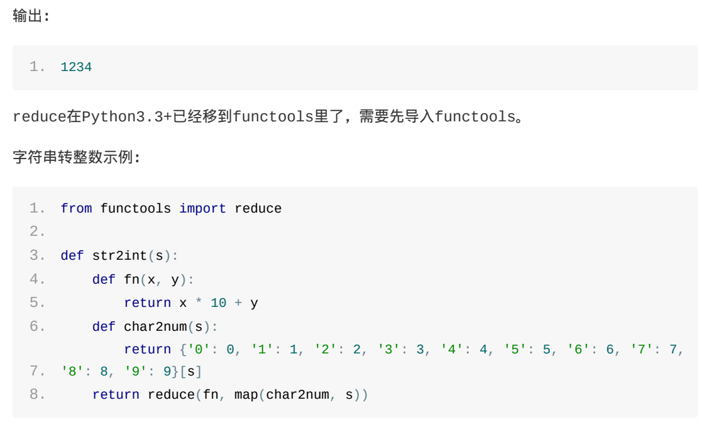Click the '0' key in the dictionary

click(199, 349)
